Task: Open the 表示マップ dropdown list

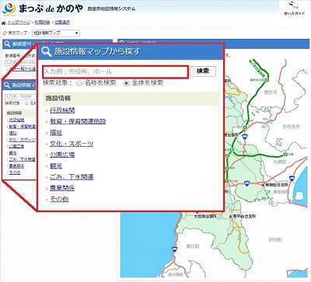Action: 56,33
